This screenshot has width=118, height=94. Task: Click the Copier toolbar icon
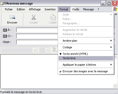(53, 17)
